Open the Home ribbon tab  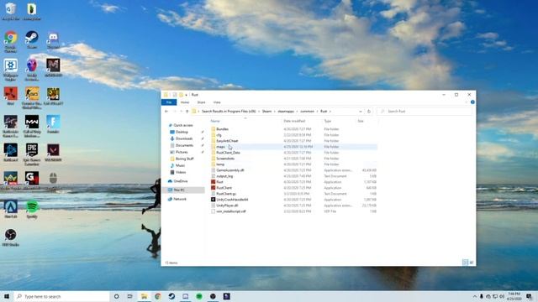(185, 102)
